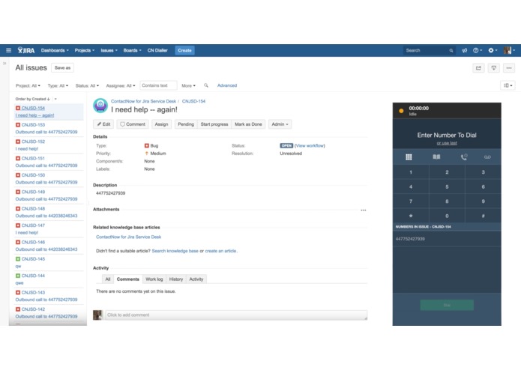
Task: Click the project avatar icon
Action: [x=100, y=106]
